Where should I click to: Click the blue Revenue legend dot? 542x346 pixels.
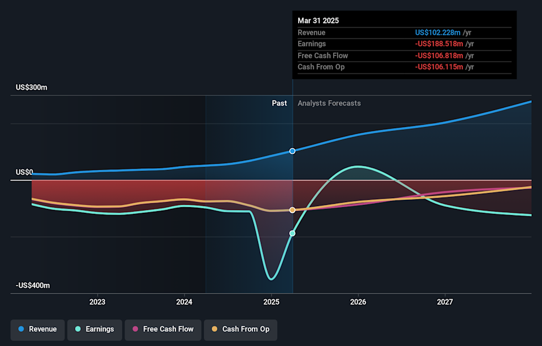pyautogui.click(x=21, y=329)
